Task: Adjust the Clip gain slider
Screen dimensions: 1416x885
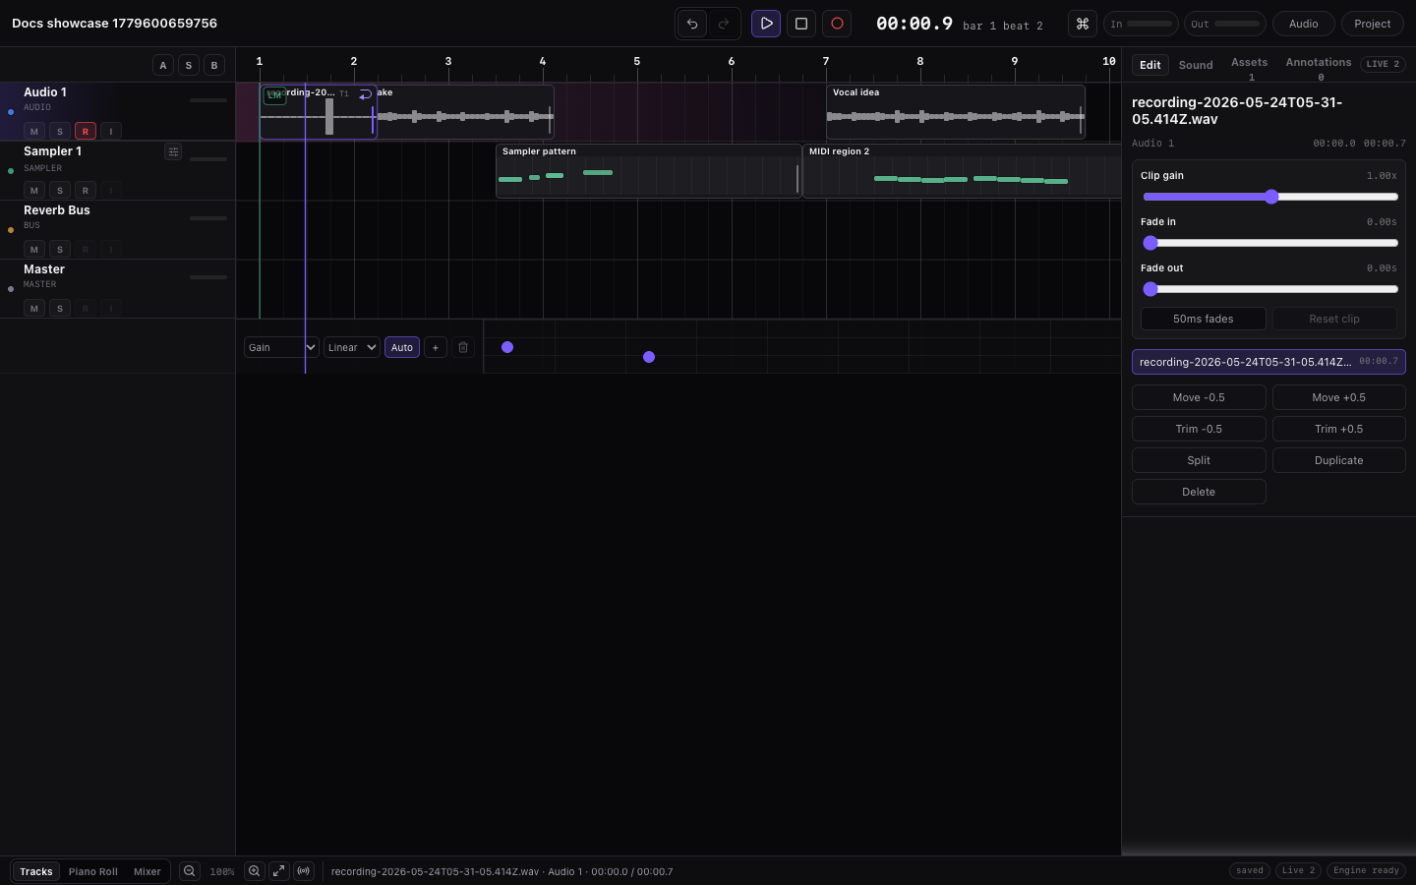Action: point(1270,197)
